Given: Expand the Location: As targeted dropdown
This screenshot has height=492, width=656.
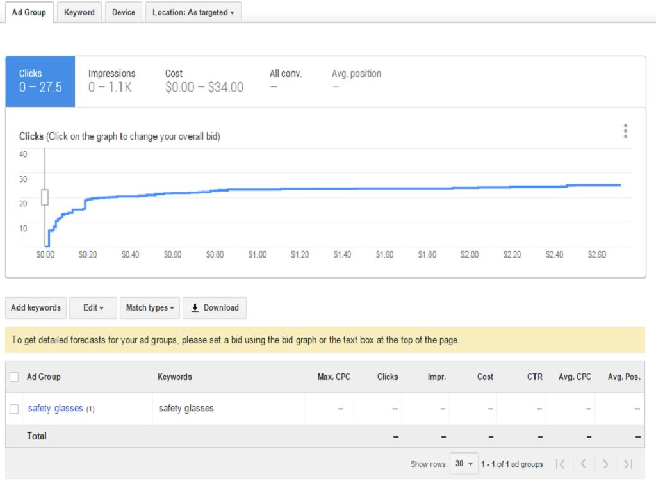Looking at the screenshot, I should [x=193, y=12].
